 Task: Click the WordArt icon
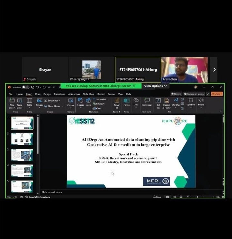click(x=176, y=102)
